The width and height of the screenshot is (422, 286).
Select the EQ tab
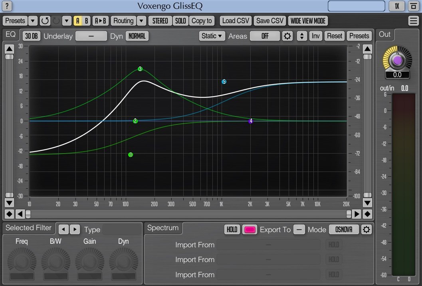point(10,34)
